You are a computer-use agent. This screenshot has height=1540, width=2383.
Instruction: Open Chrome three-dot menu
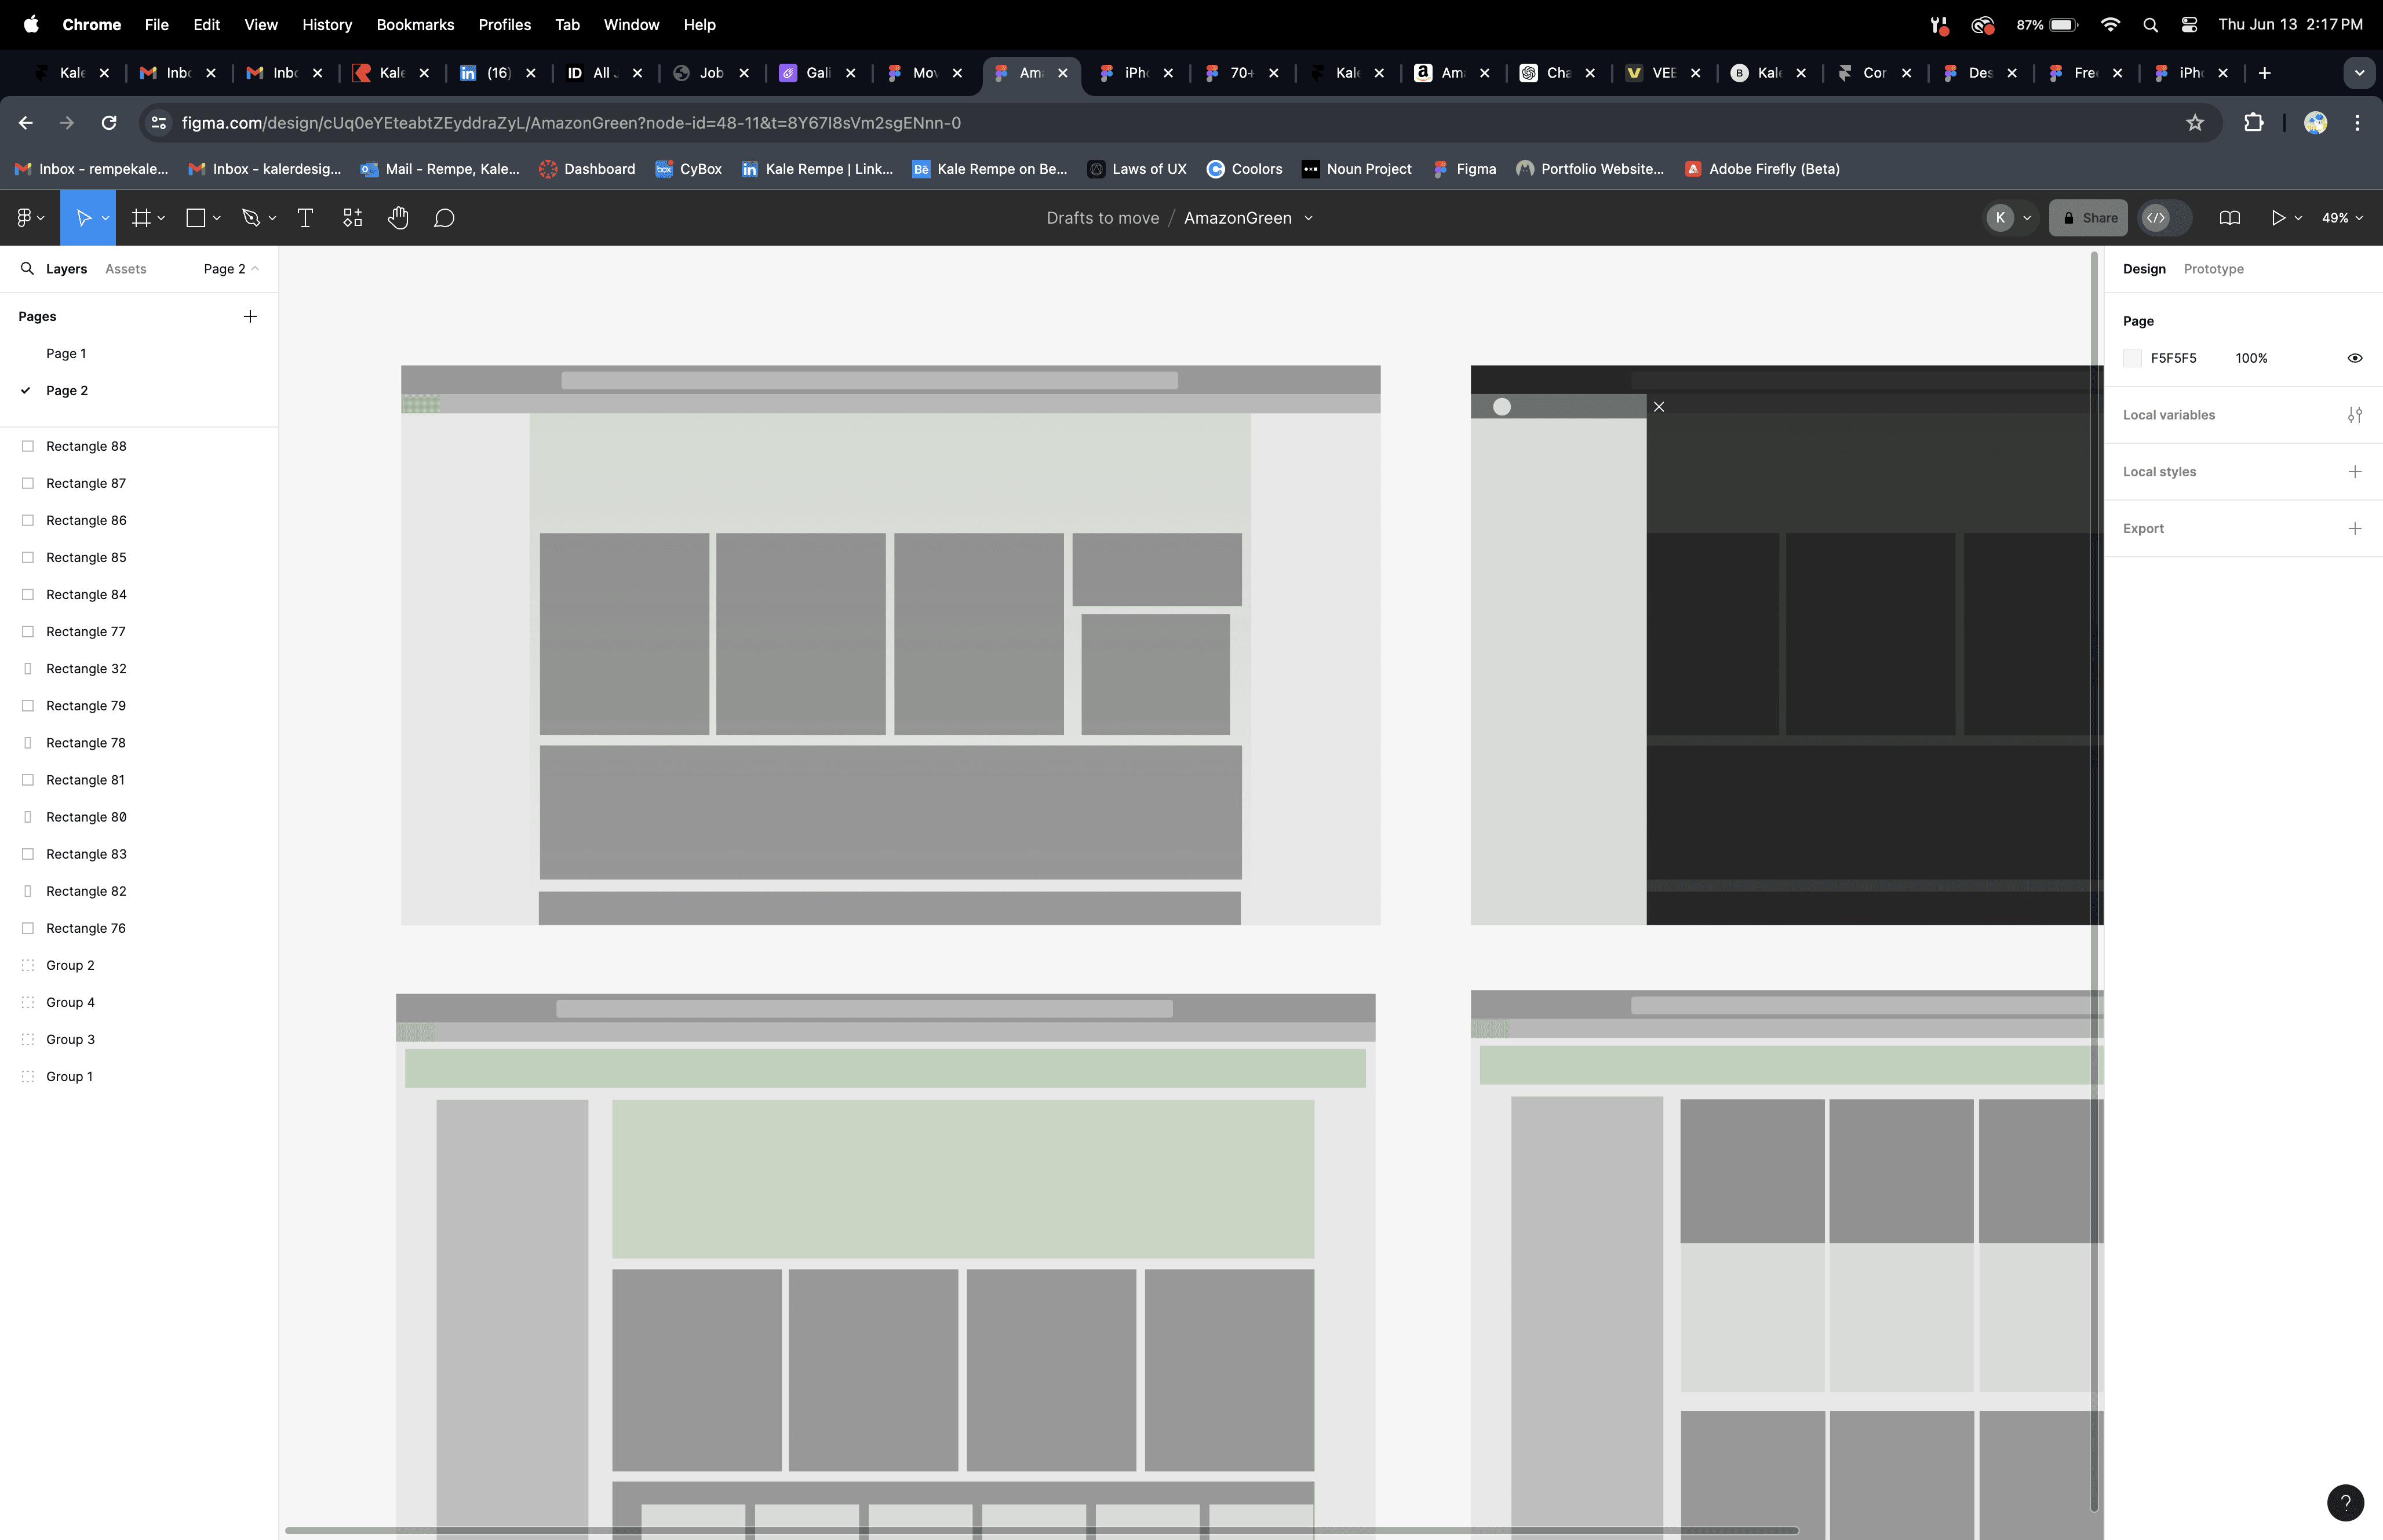click(x=2358, y=123)
